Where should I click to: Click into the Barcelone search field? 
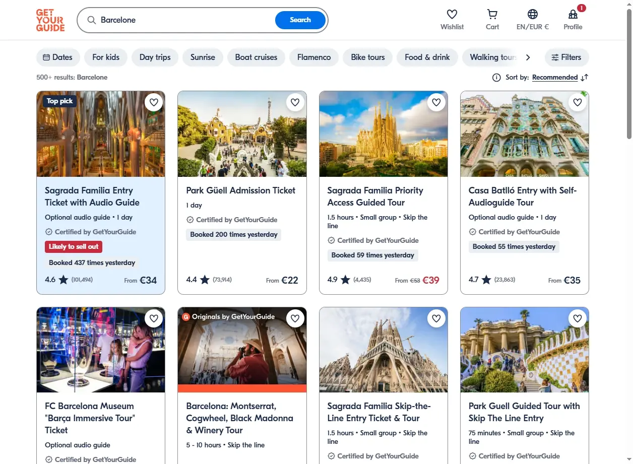point(185,20)
